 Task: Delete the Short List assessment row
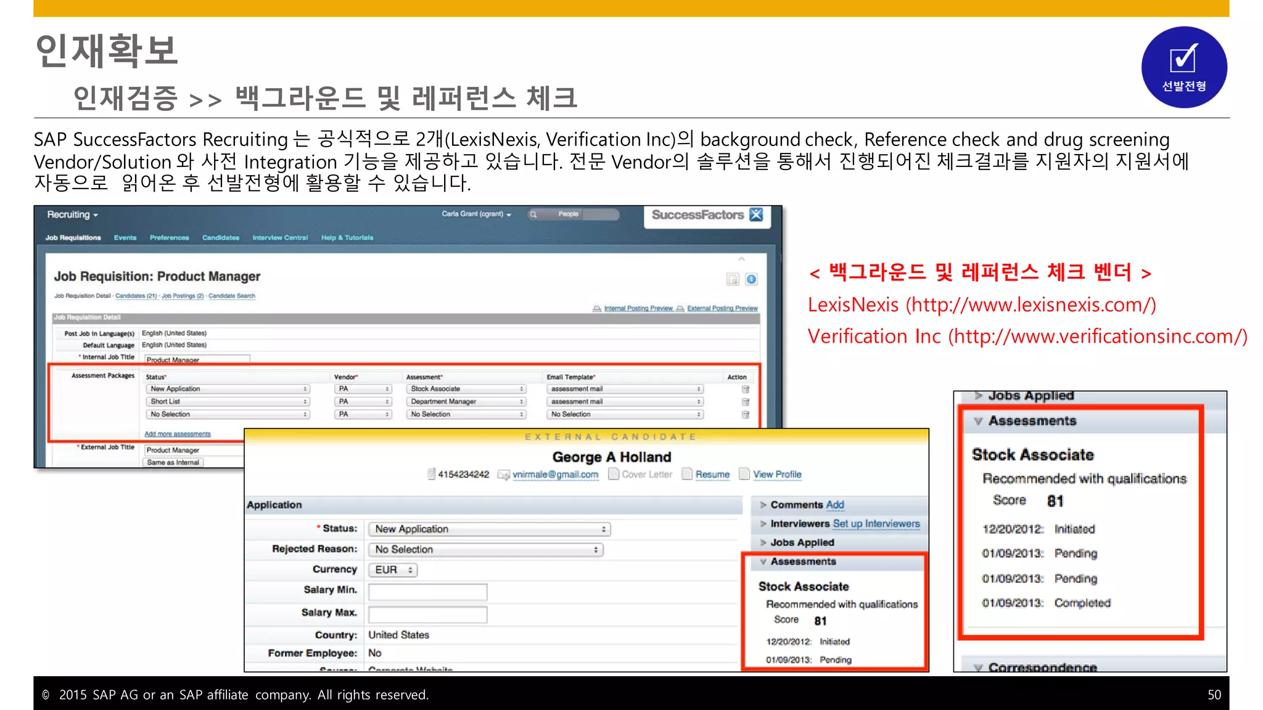(x=746, y=402)
